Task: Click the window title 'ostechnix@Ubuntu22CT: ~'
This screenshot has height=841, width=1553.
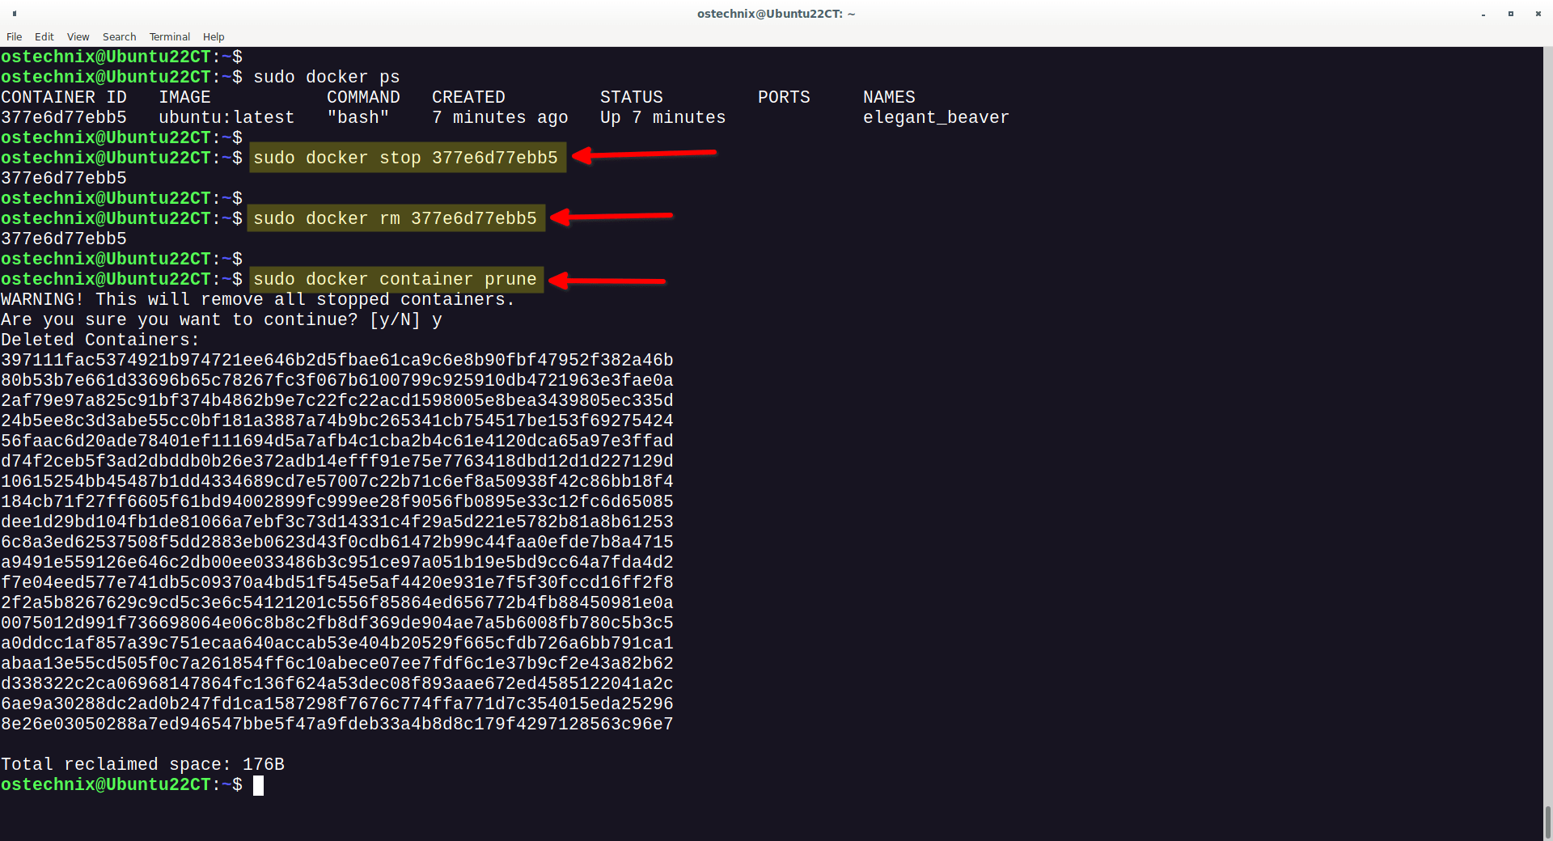Action: point(776,14)
